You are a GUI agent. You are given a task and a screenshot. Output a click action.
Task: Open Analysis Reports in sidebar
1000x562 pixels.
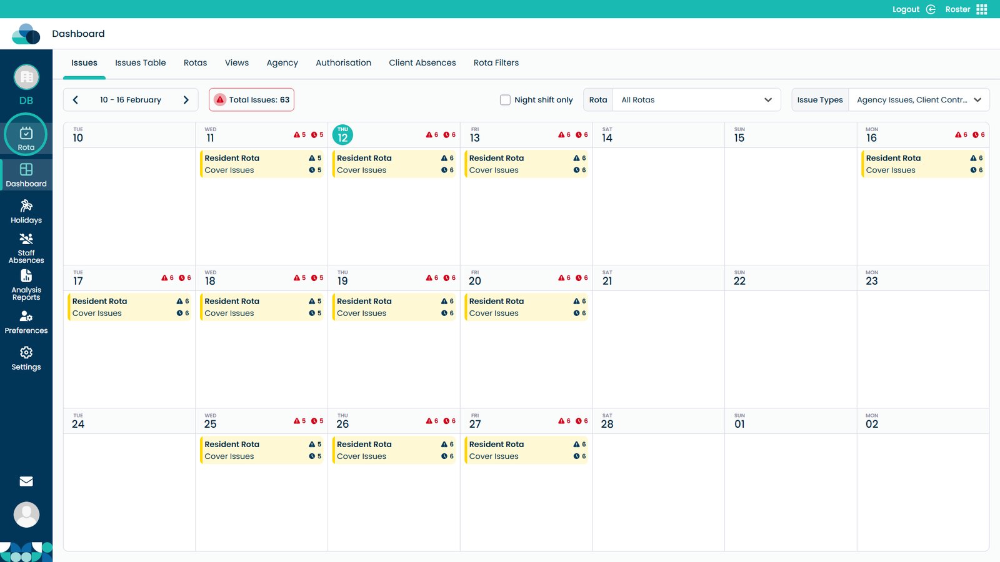click(x=26, y=285)
